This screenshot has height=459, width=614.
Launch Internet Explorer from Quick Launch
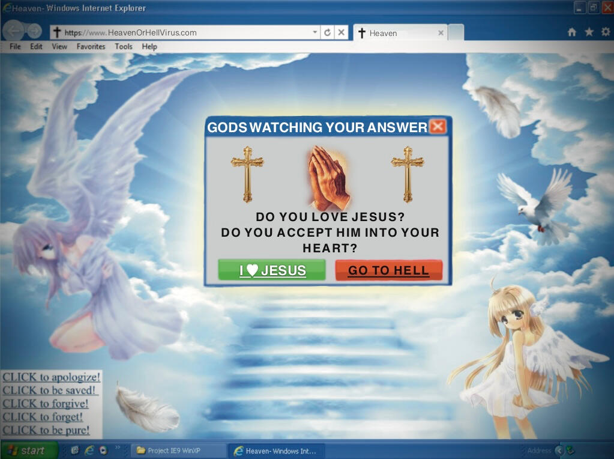[x=89, y=450]
